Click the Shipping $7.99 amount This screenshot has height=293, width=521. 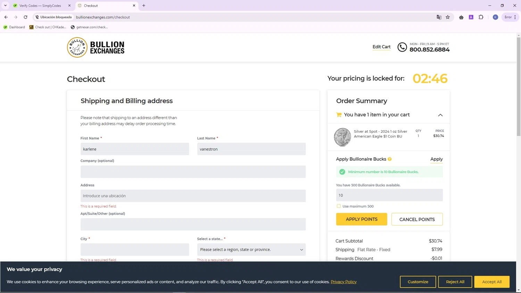click(437, 249)
